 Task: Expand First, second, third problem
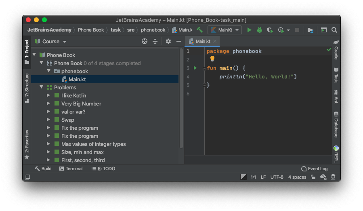(x=48, y=160)
